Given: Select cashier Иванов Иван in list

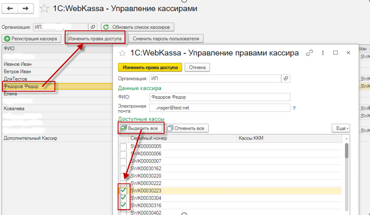Looking at the screenshot, I should tap(58, 64).
